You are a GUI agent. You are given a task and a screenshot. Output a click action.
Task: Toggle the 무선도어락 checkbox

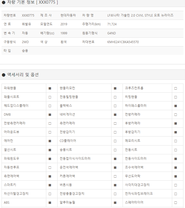pos(176,176)
